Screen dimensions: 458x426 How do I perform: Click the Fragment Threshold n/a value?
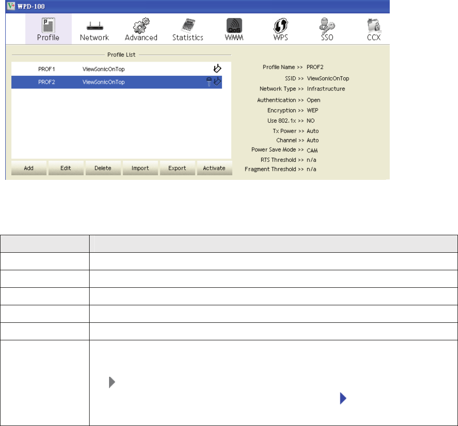[311, 169]
